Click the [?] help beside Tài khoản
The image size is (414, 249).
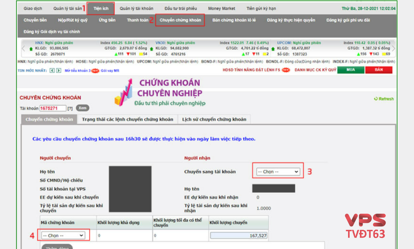tap(70, 108)
